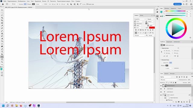The height and width of the screenshot is (108, 193).
Task: Open the Файл menu
Action: point(5,1)
